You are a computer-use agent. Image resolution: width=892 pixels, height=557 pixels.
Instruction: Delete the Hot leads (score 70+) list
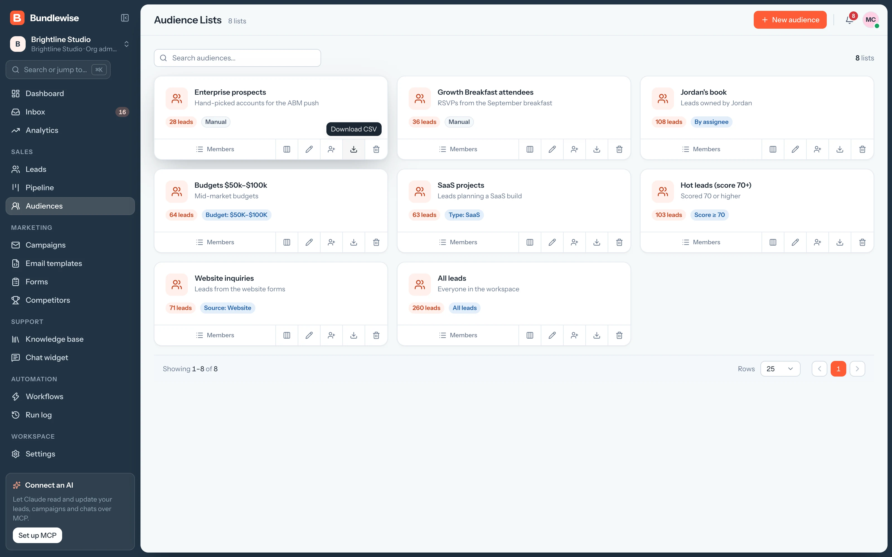862,242
